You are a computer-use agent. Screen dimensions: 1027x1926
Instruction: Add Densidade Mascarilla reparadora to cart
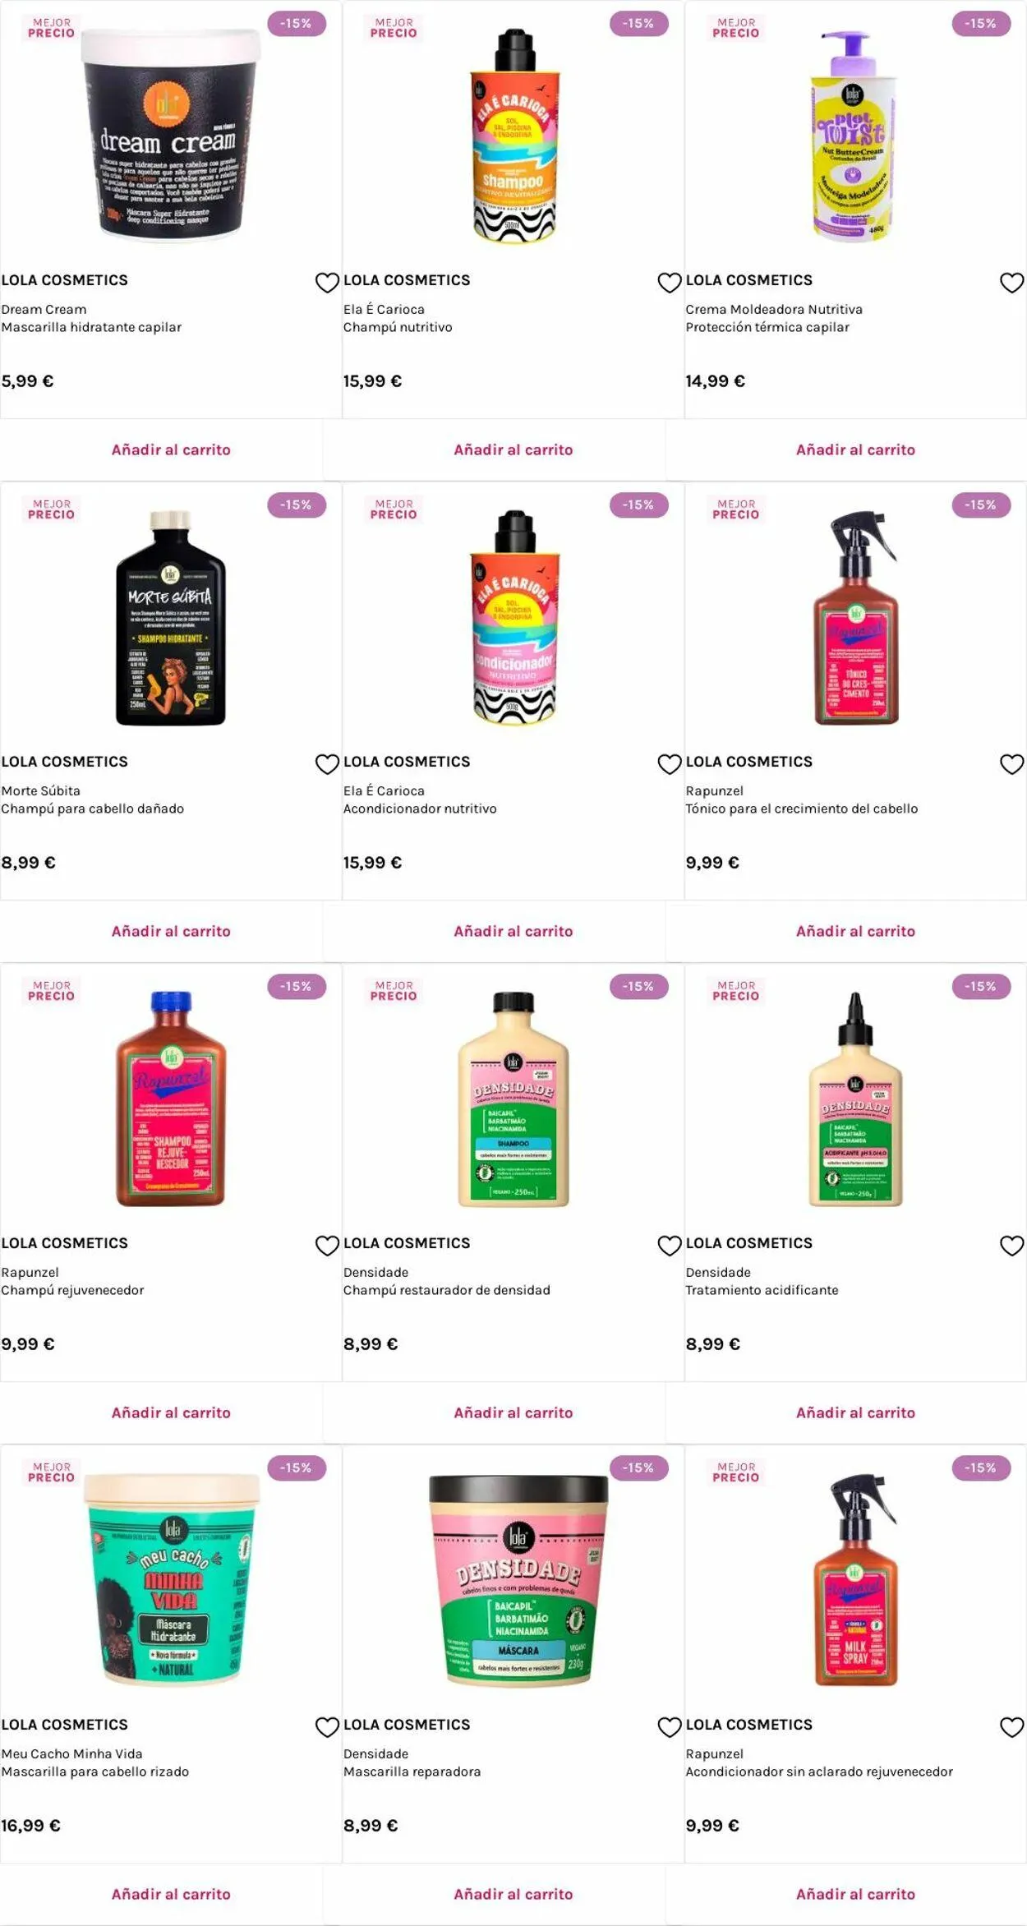tap(513, 1894)
